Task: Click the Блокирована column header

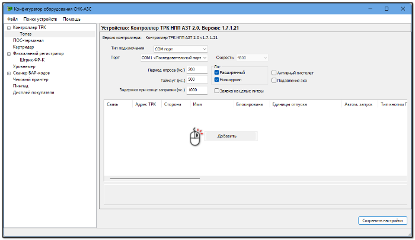Action: tap(251, 104)
